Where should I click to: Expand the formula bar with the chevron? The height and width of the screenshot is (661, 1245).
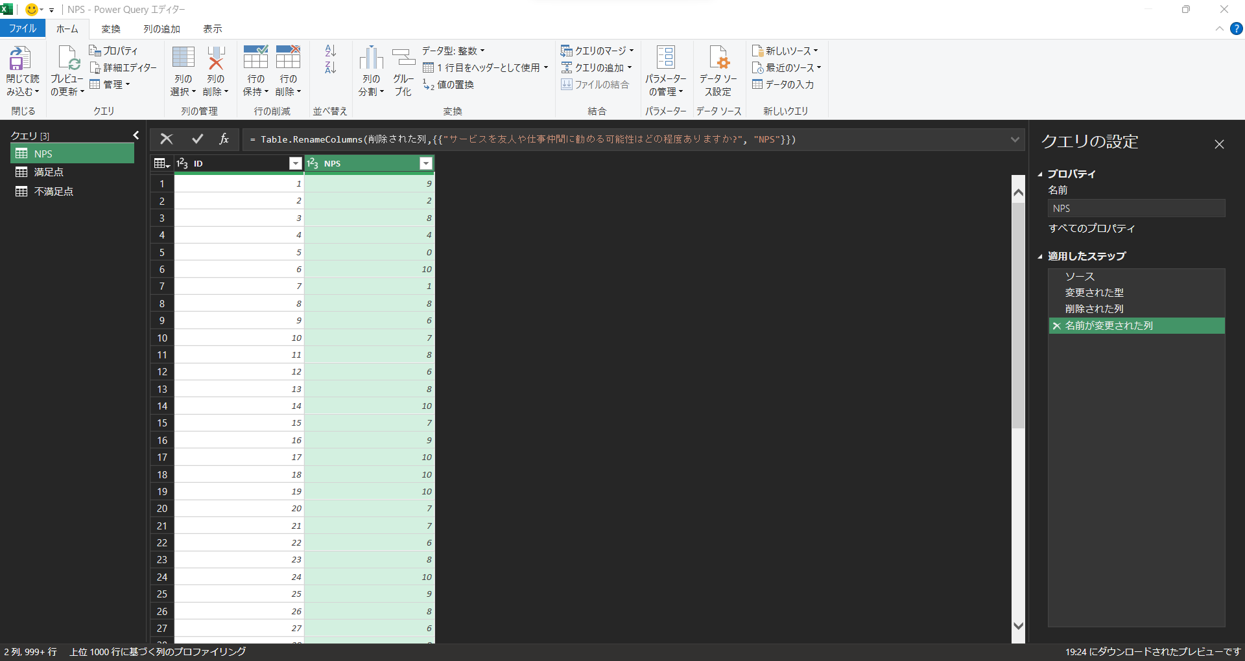click(x=1015, y=139)
